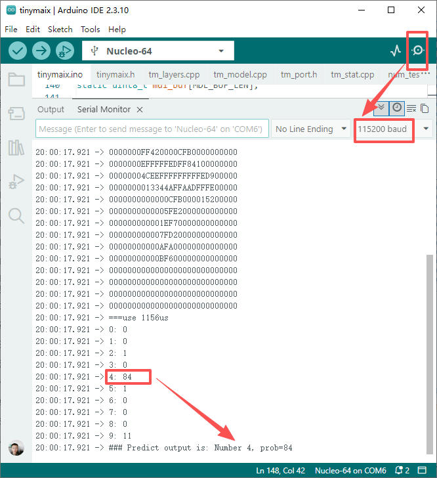The image size is (437, 478).
Task: Open the Edit menu
Action: pos(33,30)
